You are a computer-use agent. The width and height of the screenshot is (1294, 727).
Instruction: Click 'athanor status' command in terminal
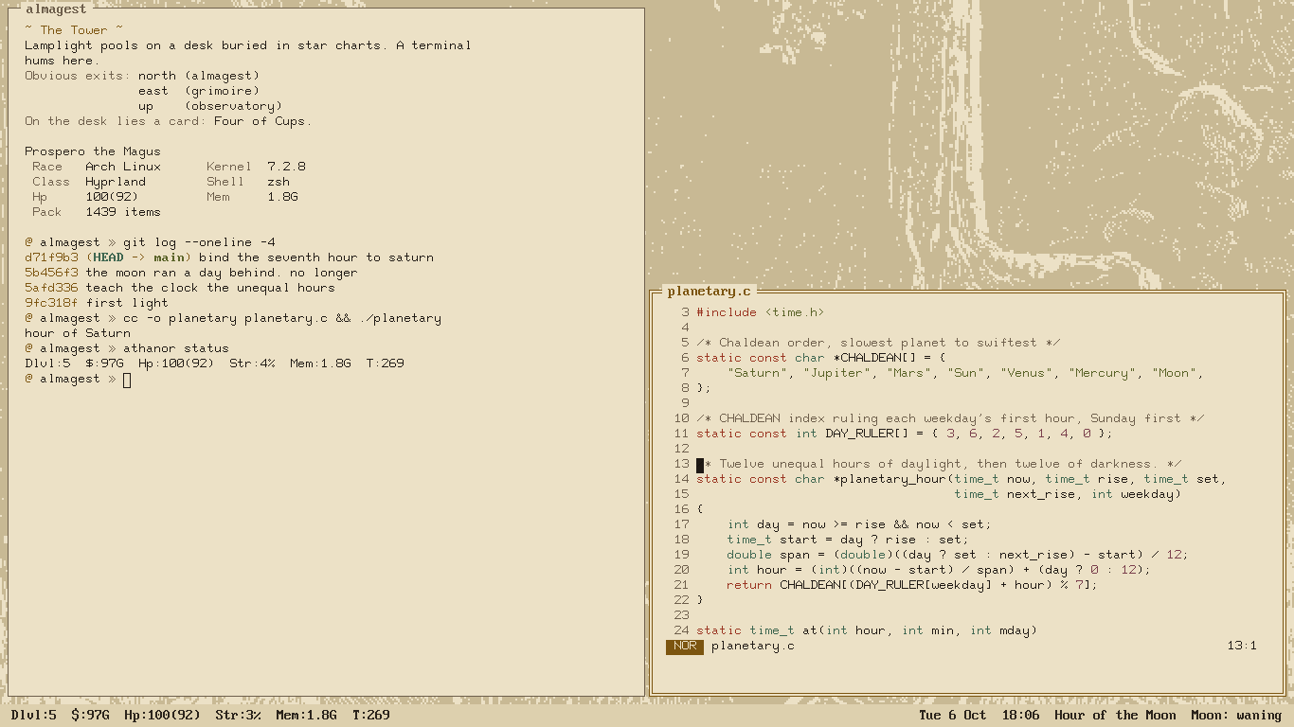coord(176,348)
